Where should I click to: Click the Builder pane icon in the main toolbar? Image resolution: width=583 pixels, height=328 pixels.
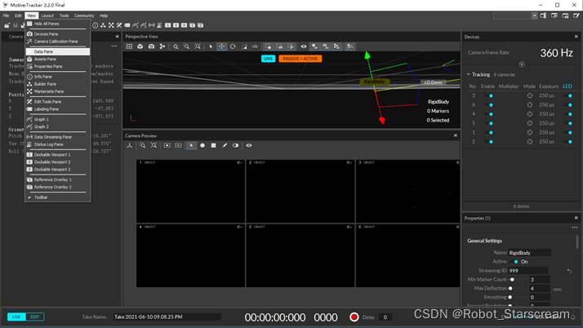pyautogui.click(x=103, y=25)
